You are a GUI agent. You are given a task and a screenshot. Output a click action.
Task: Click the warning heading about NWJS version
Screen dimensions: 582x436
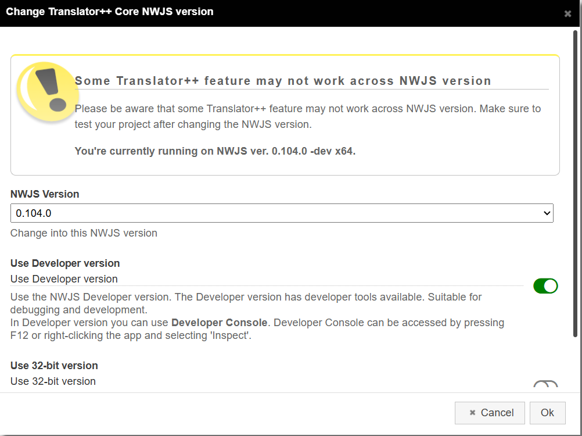click(x=283, y=81)
